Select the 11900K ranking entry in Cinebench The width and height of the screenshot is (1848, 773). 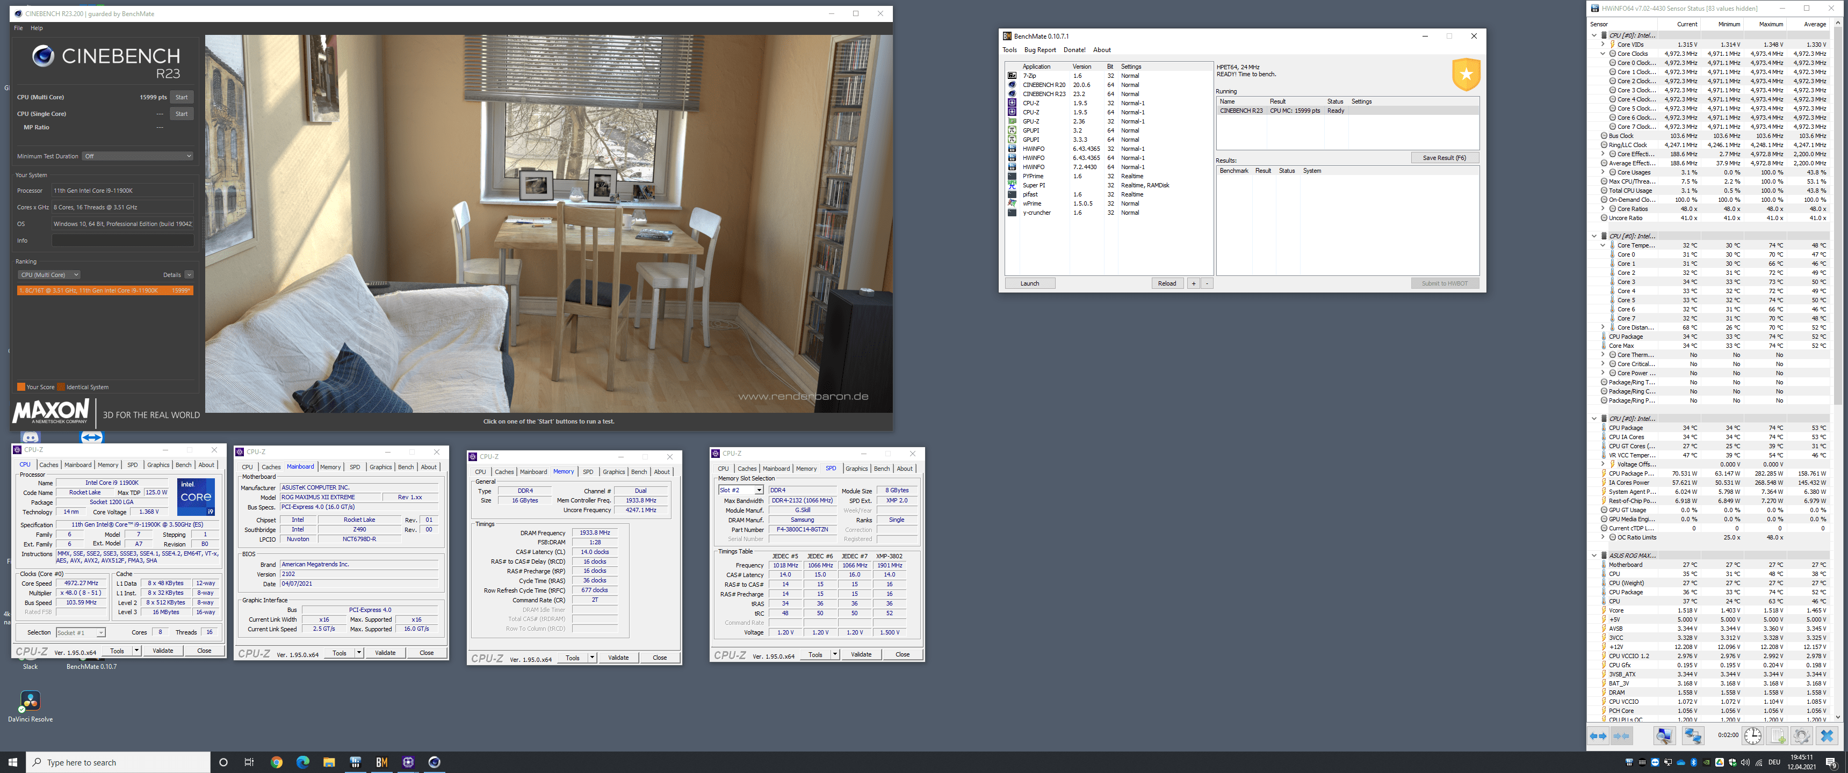point(105,290)
